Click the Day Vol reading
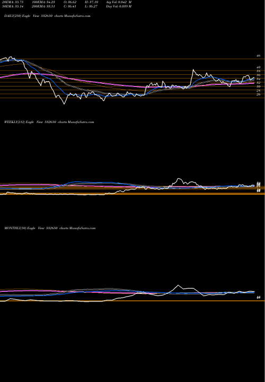The width and height of the screenshot is (265, 382). click(x=119, y=6)
